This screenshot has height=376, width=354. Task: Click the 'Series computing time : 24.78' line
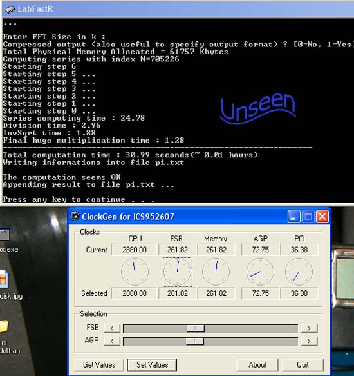click(x=74, y=118)
